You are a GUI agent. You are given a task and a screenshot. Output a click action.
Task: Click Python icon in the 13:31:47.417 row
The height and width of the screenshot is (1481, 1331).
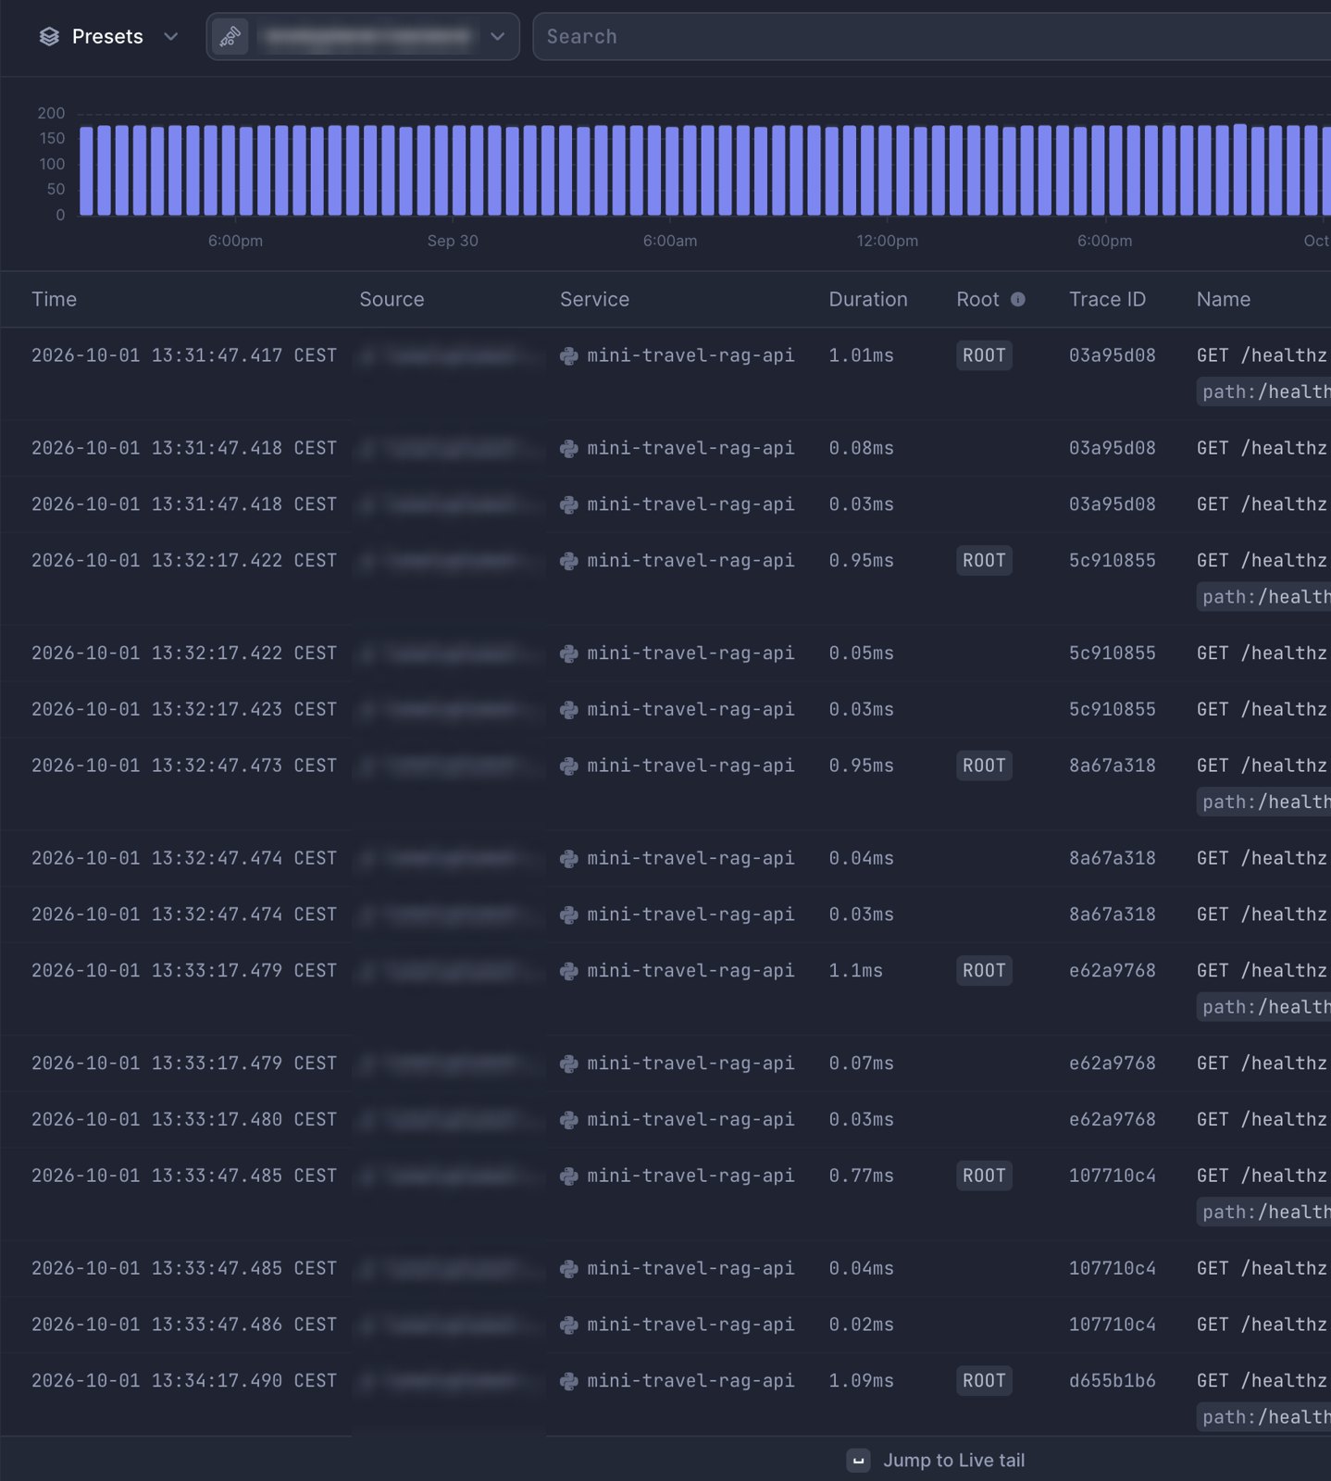(x=569, y=356)
